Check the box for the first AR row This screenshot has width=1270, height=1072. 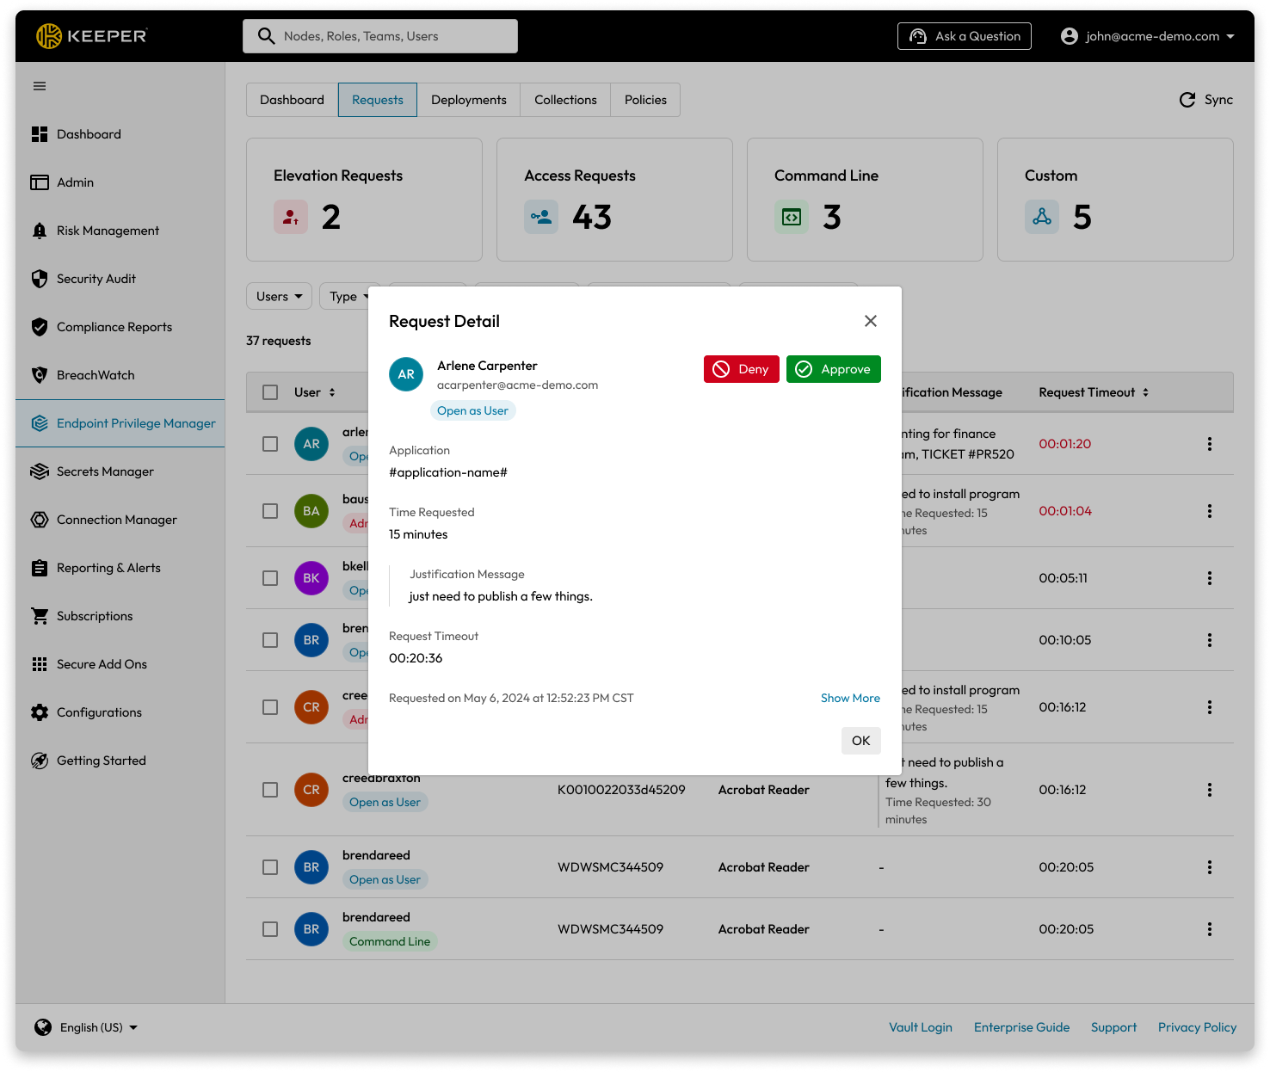[x=270, y=444]
